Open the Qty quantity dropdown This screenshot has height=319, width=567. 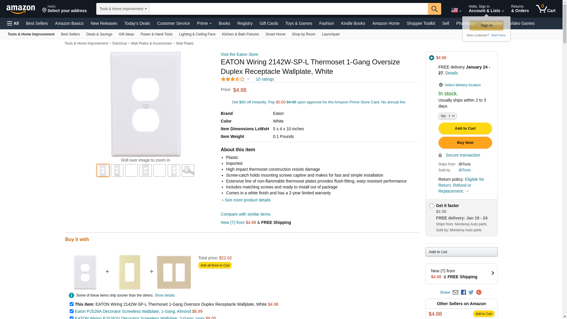(447, 116)
